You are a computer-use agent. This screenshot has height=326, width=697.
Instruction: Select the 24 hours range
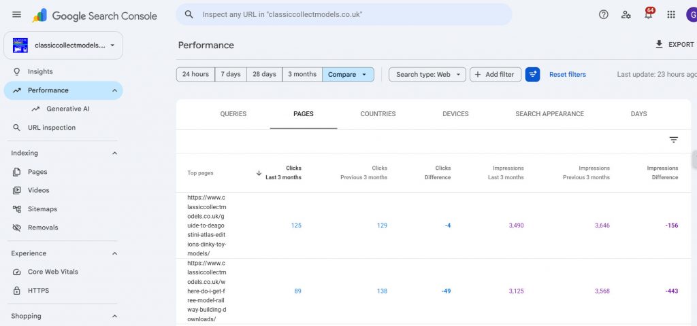(x=195, y=75)
